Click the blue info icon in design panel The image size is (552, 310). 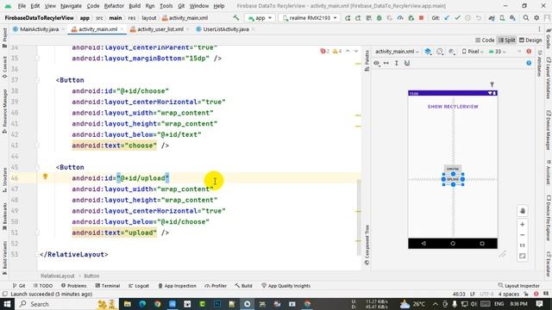tap(529, 63)
